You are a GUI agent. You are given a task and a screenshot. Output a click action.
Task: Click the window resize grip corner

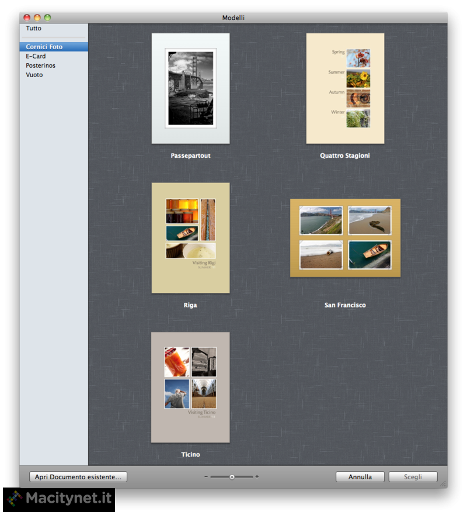[443, 483]
